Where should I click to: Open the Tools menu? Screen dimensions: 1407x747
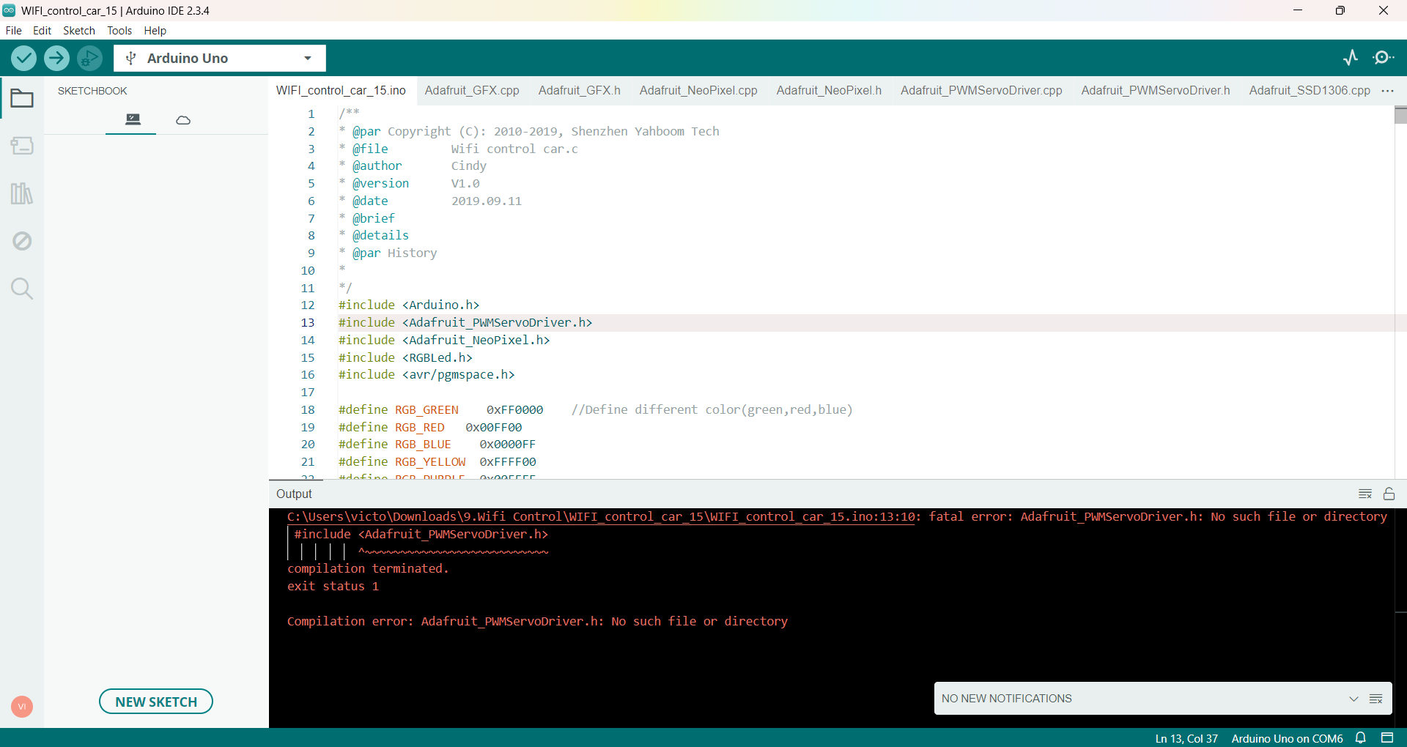pyautogui.click(x=119, y=31)
